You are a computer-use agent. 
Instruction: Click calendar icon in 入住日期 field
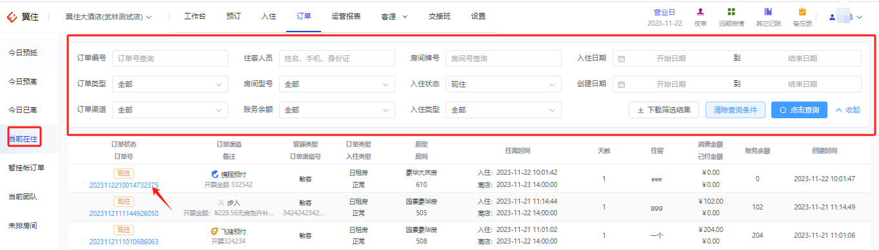coord(622,58)
